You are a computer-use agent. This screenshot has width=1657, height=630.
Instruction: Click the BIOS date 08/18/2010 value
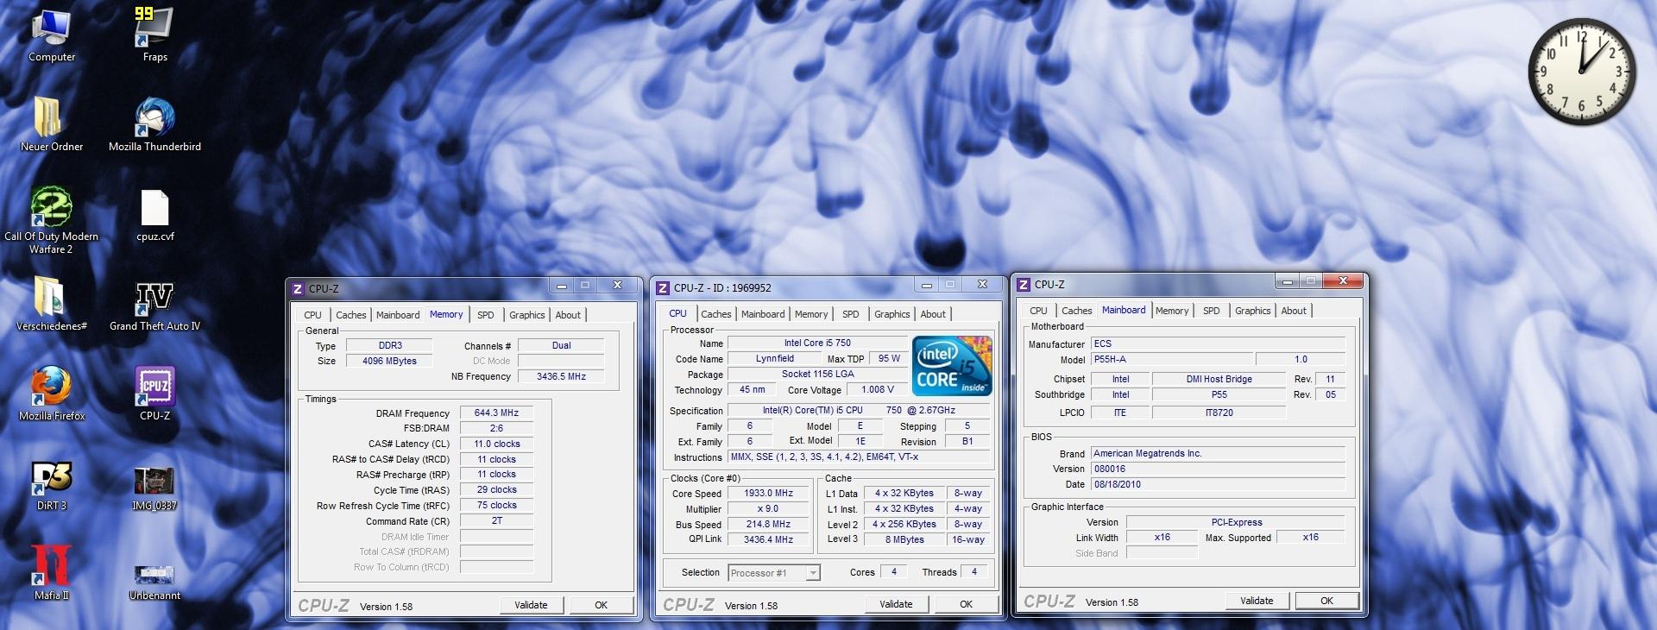(1218, 484)
